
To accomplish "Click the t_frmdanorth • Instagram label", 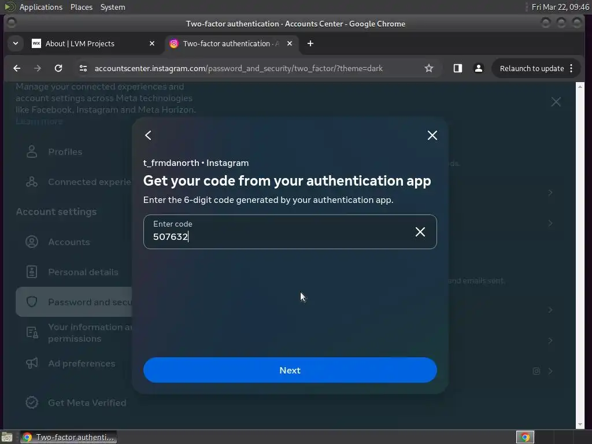I will [196, 163].
